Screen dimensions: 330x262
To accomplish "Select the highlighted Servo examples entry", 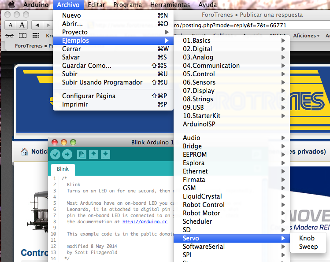I will click(232, 238).
